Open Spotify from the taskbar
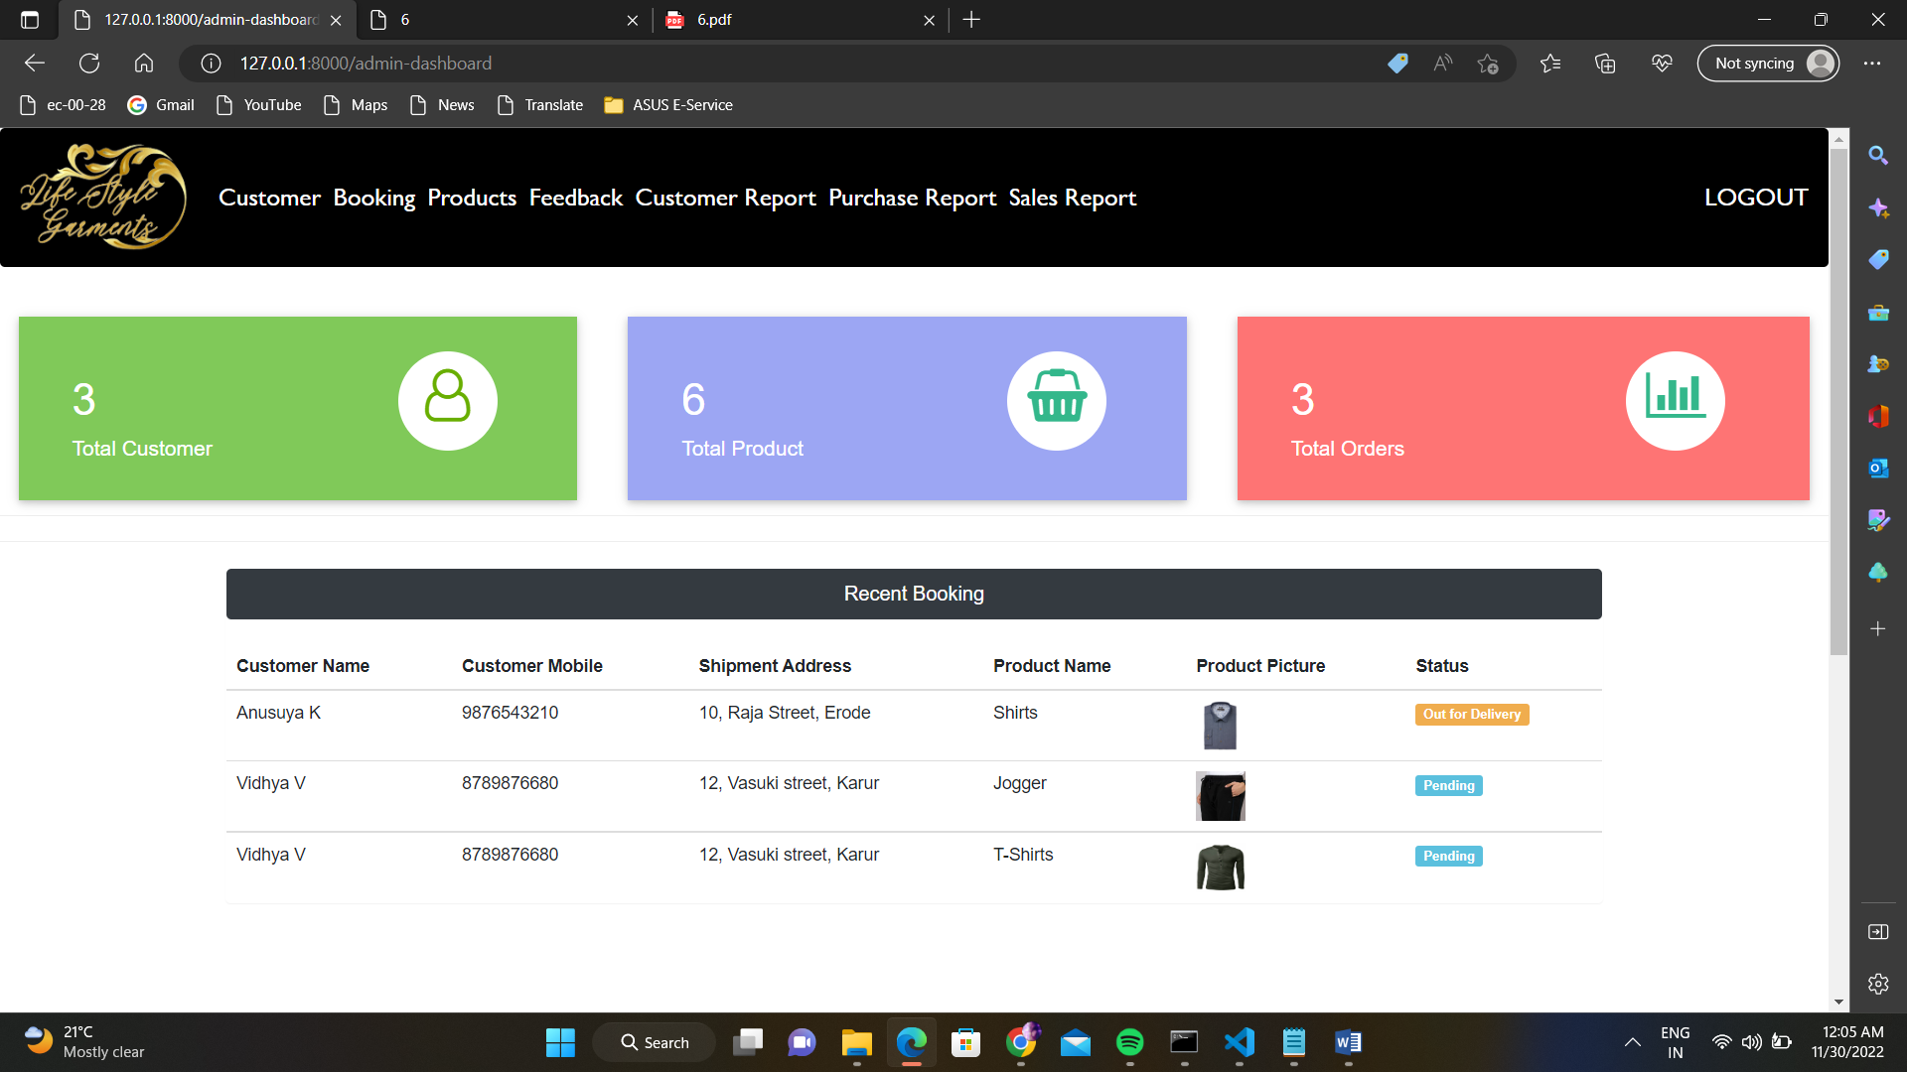 1130,1043
